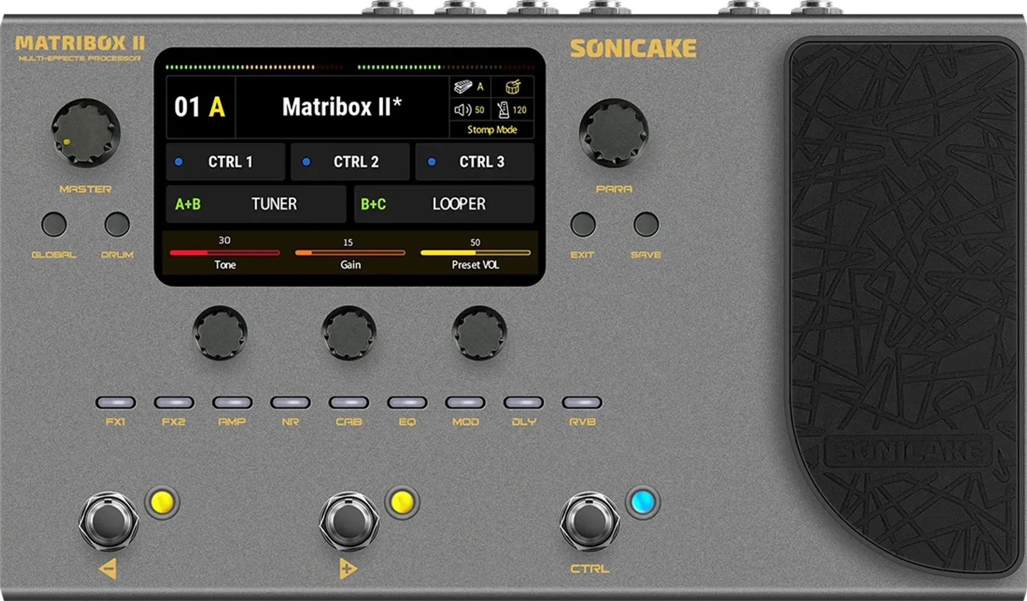Tap the speaker volume icon on display
This screenshot has width=1027, height=601.
pyautogui.click(x=463, y=110)
